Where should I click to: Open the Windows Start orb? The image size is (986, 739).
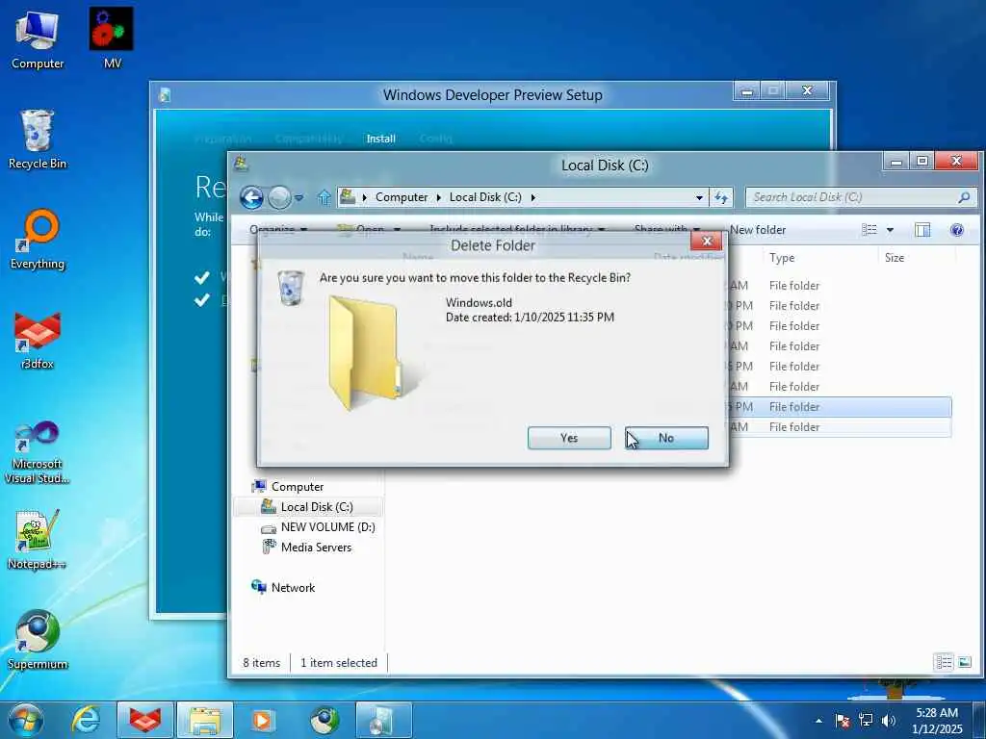coord(25,720)
